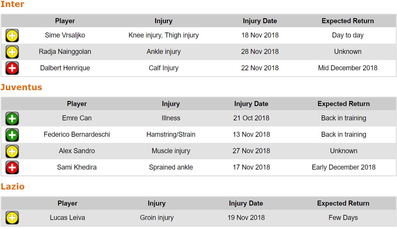Click Radja Nainggolan player name
Viewport: 397px width, 229px height.
coord(65,52)
